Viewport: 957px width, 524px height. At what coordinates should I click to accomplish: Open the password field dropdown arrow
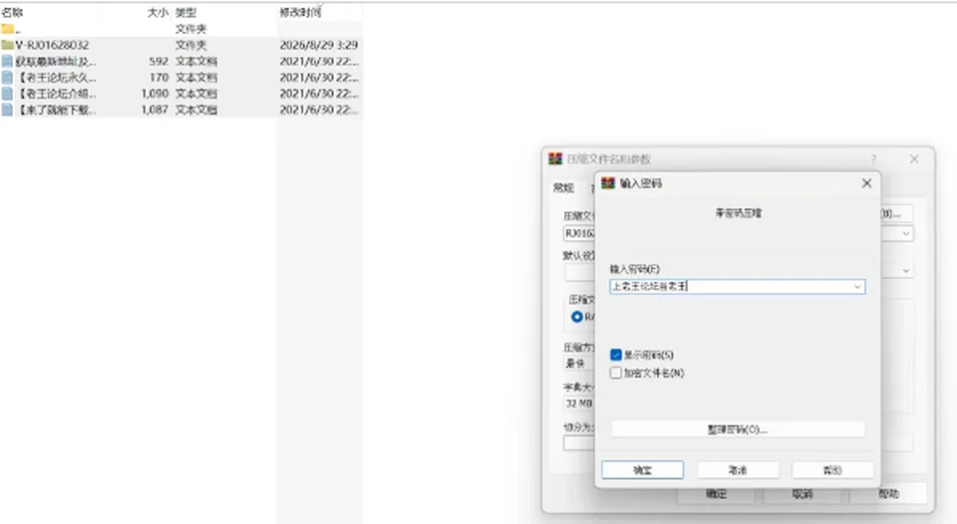(857, 286)
